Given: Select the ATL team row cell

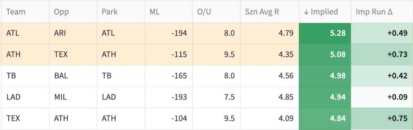Looking at the screenshot, I should pos(25,33).
